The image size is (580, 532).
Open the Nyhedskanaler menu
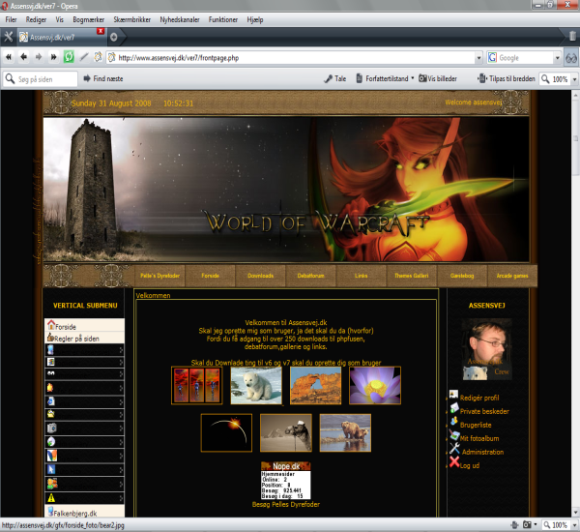[180, 19]
